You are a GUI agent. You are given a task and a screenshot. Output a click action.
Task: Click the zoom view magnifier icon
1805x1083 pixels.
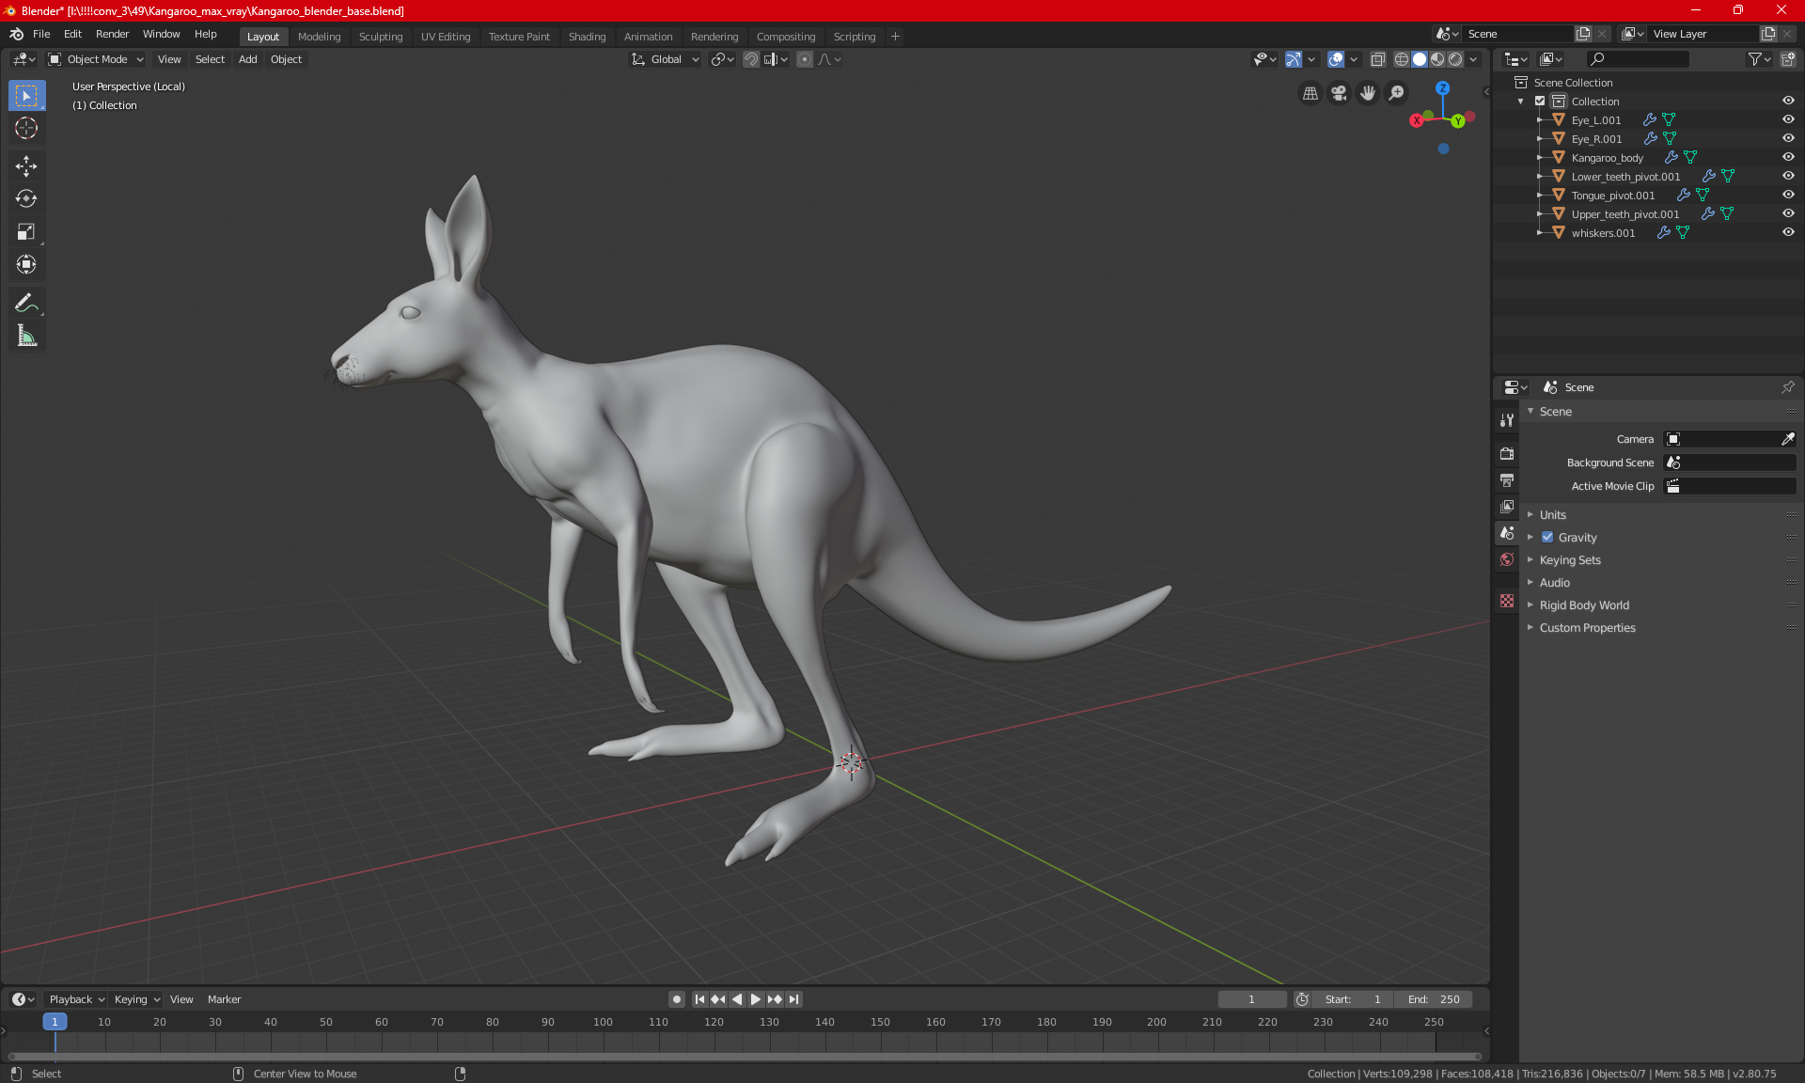tap(1397, 93)
